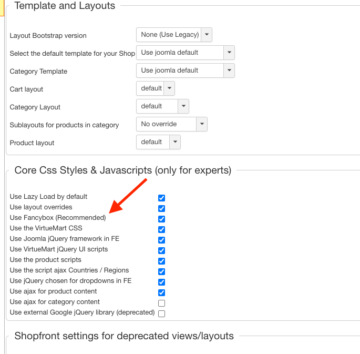The image size is (360, 354).
Task: Open Layout Bootstrap version dropdown
Action: [x=174, y=35]
